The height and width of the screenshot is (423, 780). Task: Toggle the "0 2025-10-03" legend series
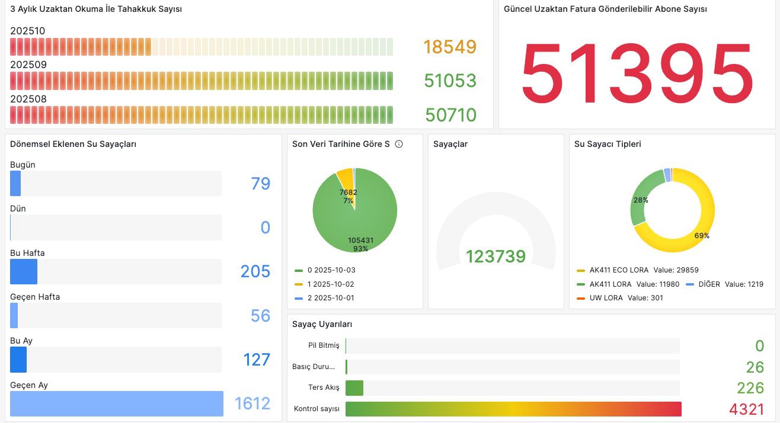[331, 270]
